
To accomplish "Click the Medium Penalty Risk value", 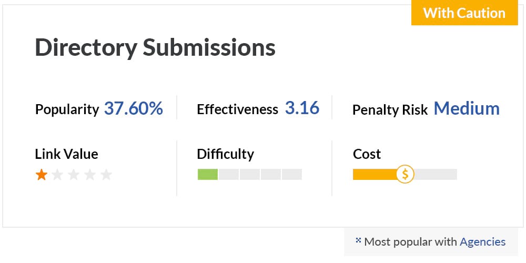I will (467, 109).
